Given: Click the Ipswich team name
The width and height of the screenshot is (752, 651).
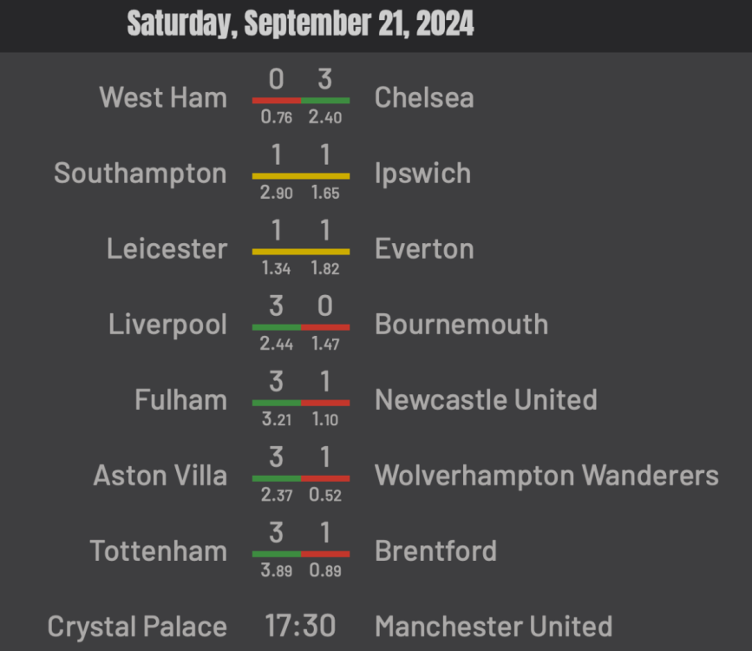Looking at the screenshot, I should 423,173.
